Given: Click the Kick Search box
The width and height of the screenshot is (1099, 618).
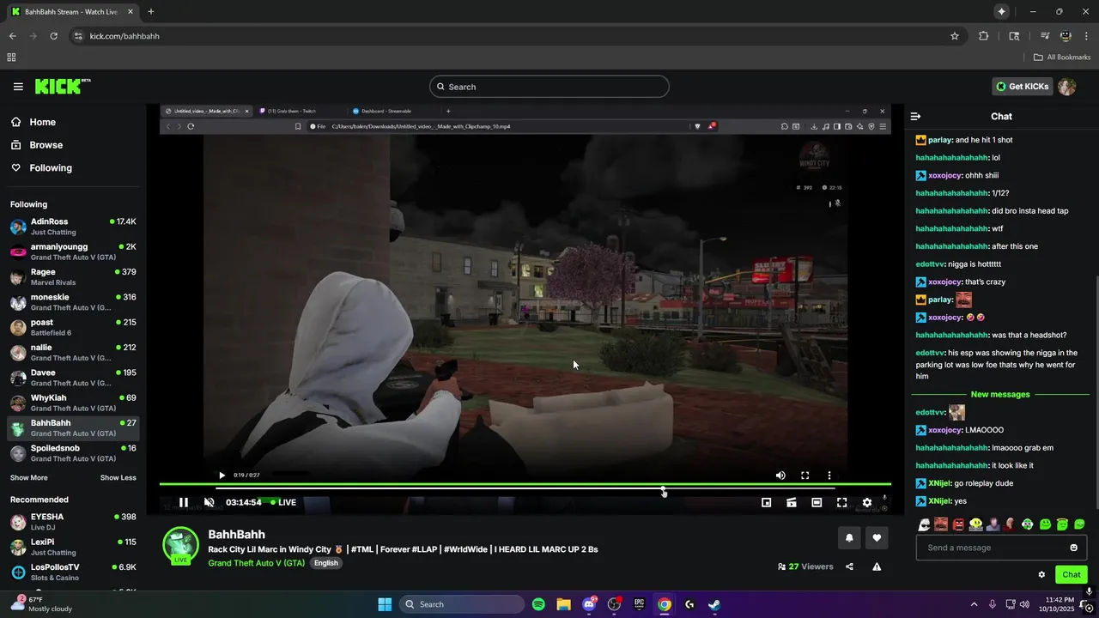Looking at the screenshot, I should point(549,87).
